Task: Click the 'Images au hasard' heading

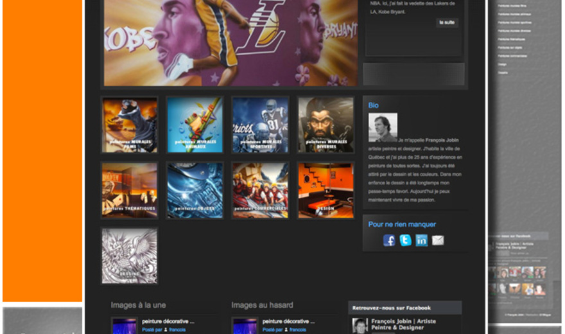Action: 262,305
